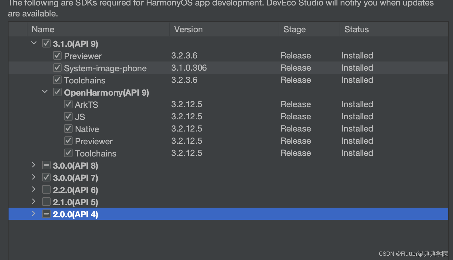The width and height of the screenshot is (453, 260).
Task: Expand the 3.0.0(API 8) node
Action: 34,165
